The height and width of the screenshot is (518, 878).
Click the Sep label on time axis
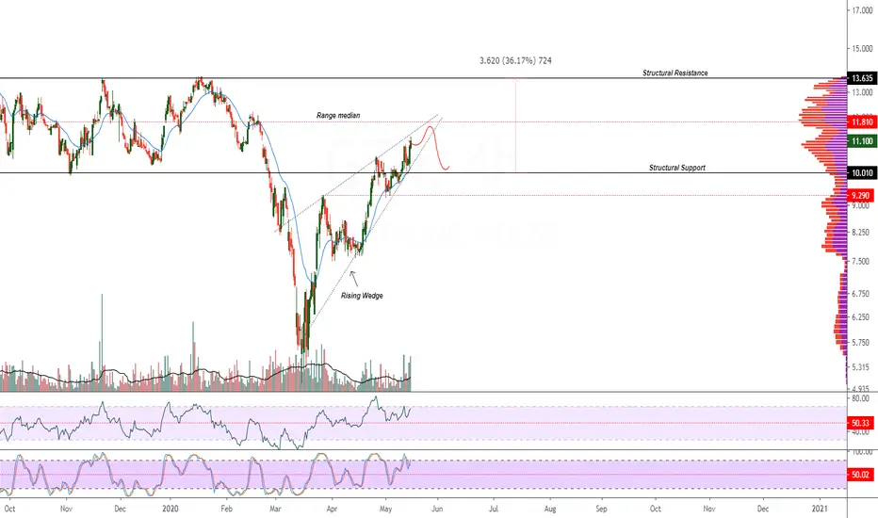(601, 509)
